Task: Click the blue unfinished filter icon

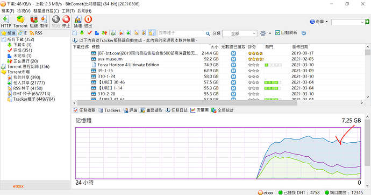Action: (x=97, y=33)
